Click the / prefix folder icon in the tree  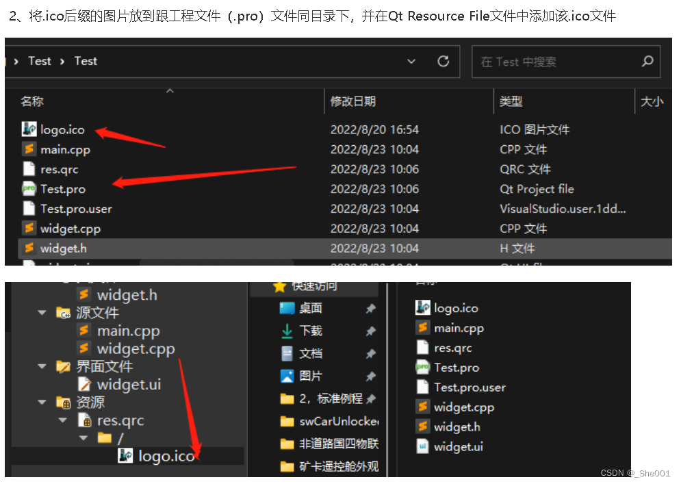[105, 437]
